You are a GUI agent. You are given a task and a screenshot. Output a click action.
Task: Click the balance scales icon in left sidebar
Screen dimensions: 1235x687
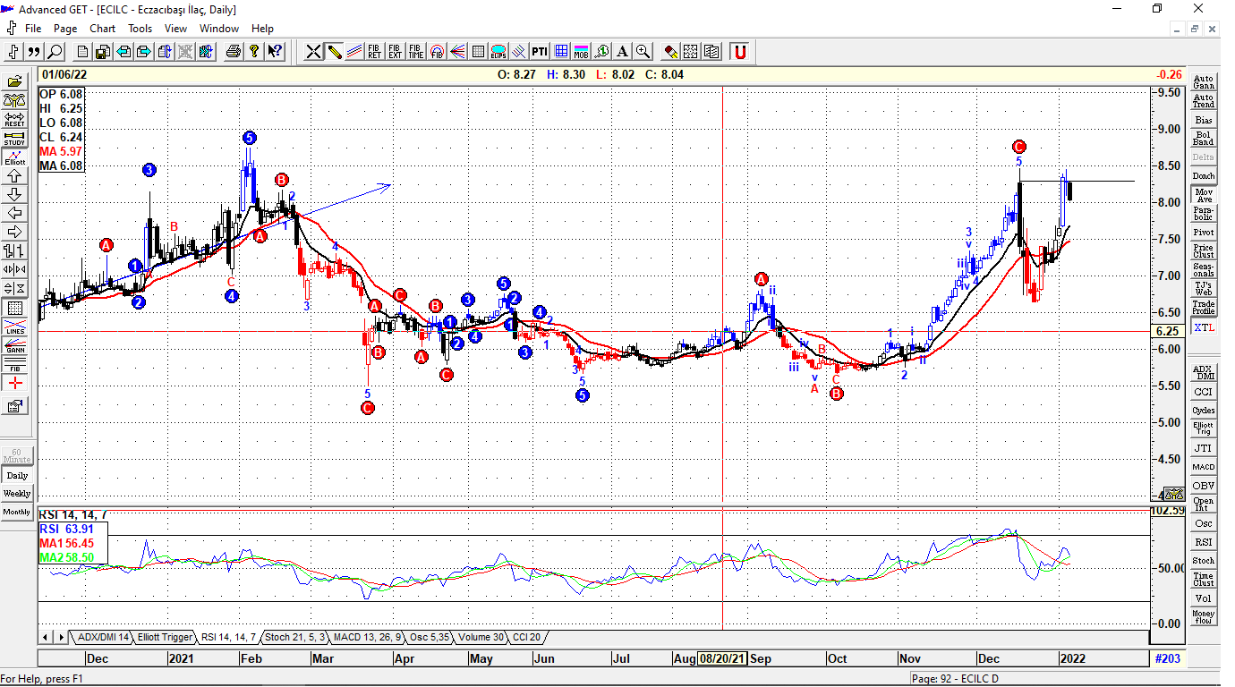15,100
